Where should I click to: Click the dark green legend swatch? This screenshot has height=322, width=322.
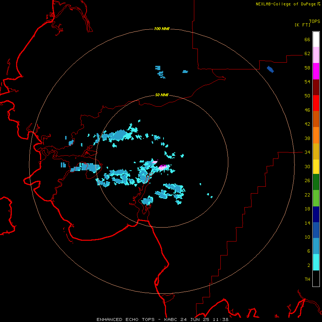(316, 182)
